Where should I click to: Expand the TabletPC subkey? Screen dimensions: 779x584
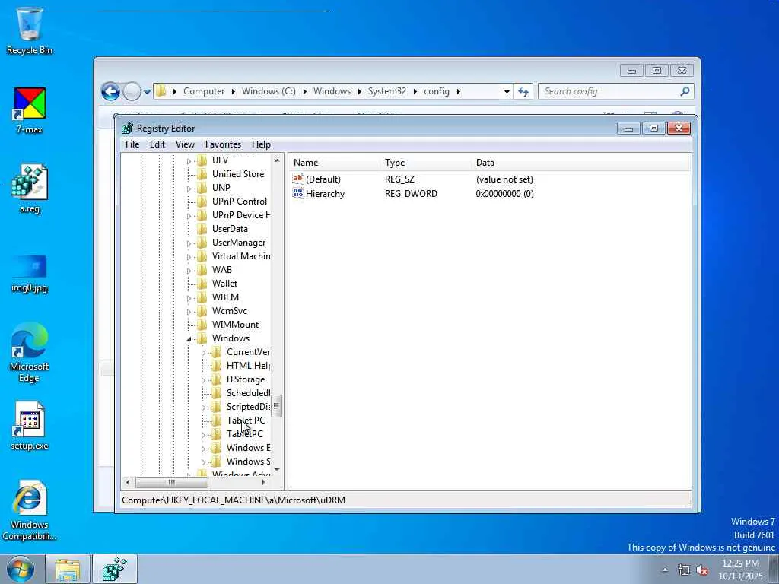pyautogui.click(x=203, y=435)
